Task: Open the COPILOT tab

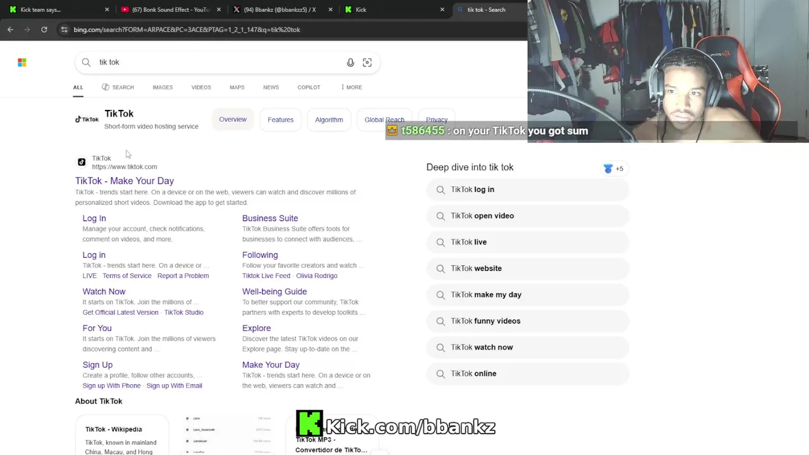Action: [309, 87]
